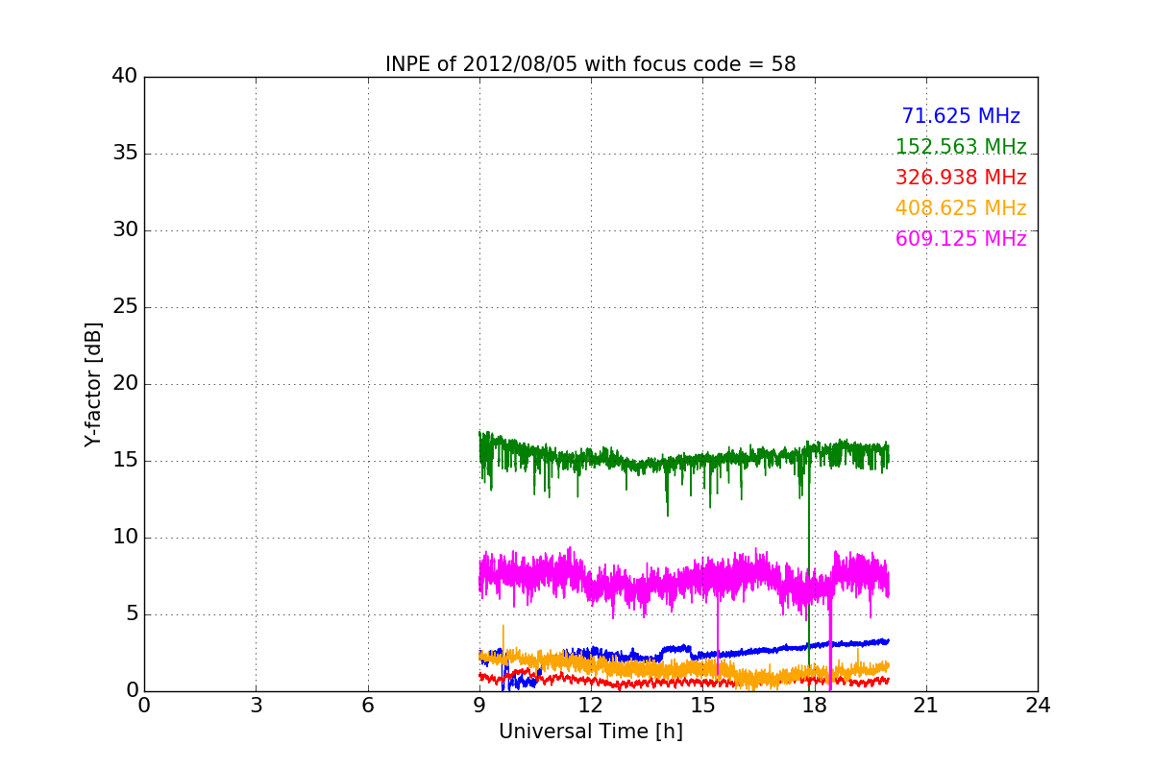1153x768 pixels.
Task: Click the plot title with focus code 58
Action: (590, 64)
